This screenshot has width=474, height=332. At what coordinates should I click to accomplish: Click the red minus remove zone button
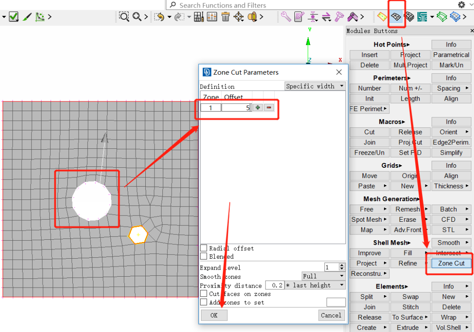click(x=269, y=107)
